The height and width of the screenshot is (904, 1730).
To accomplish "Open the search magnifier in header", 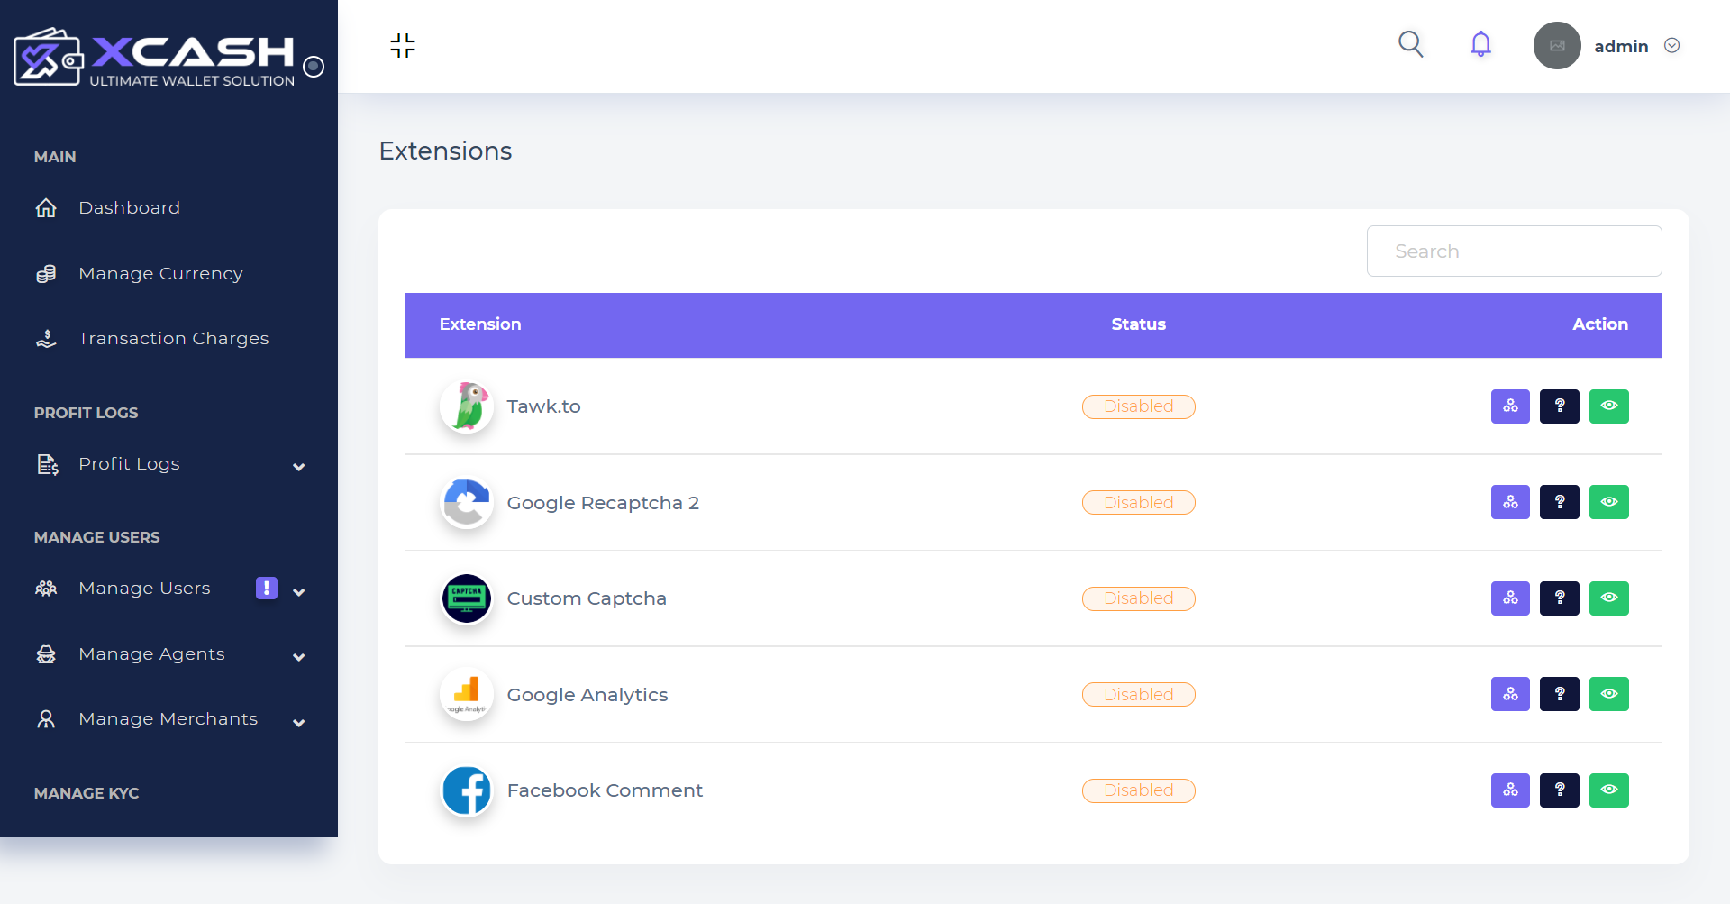I will [x=1410, y=44].
